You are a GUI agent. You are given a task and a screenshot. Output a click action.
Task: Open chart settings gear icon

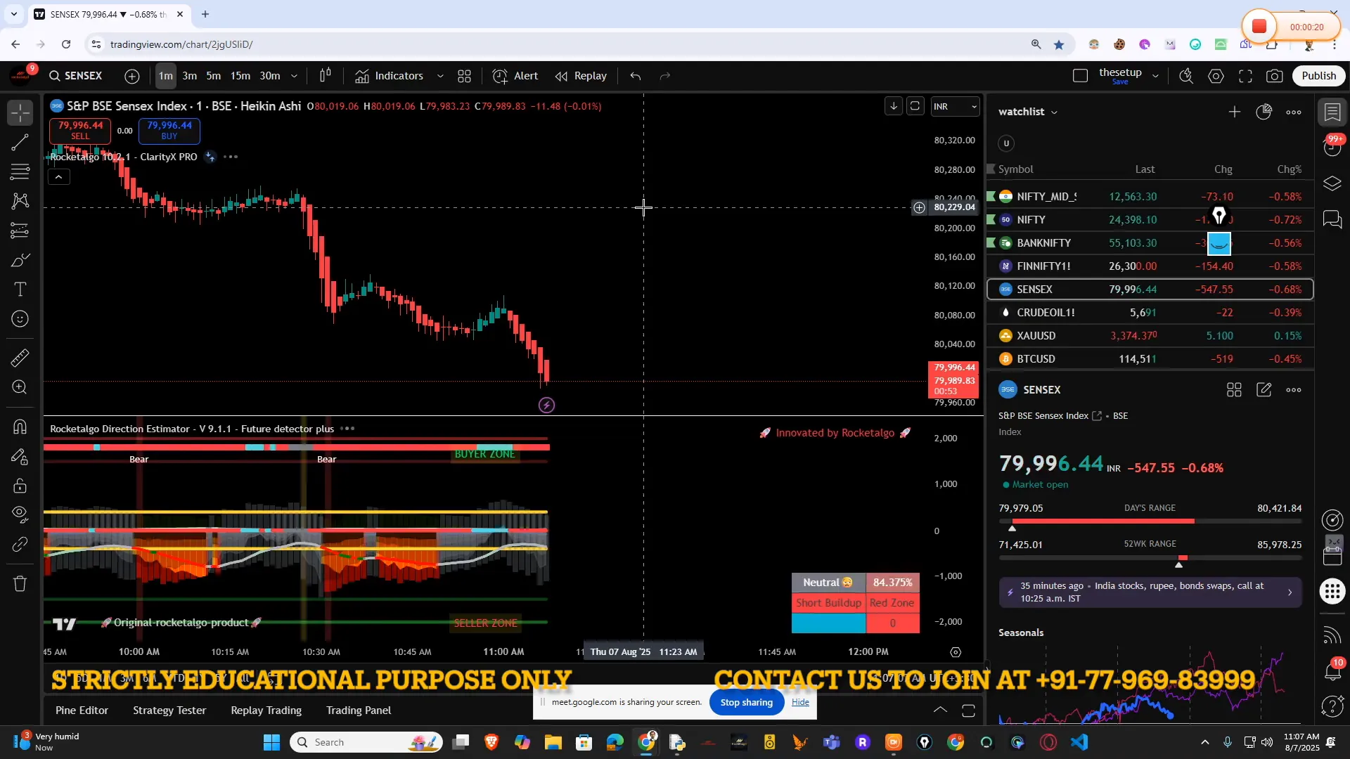[x=1216, y=76]
